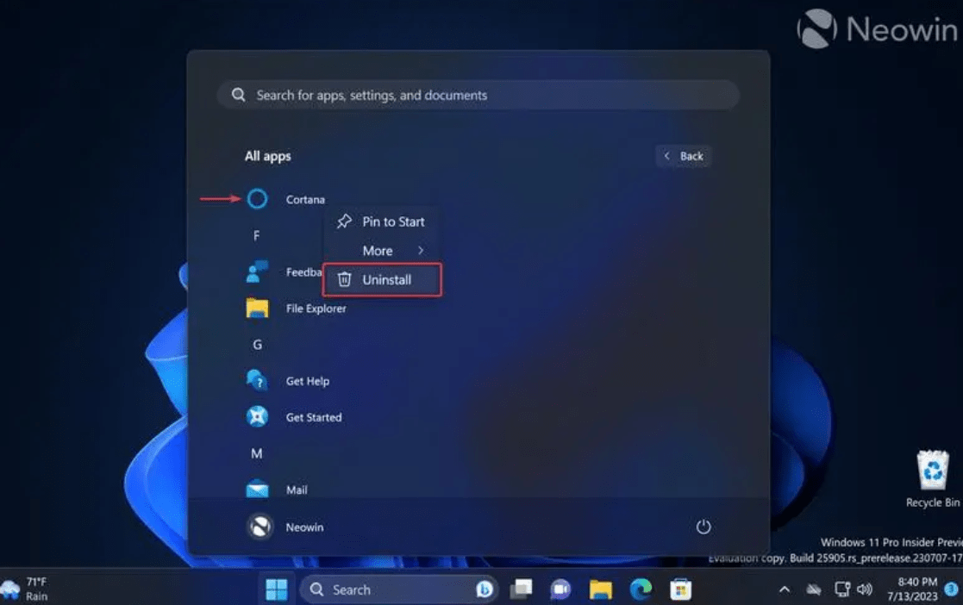Open the Neowin account options
The image size is (963, 605).
click(285, 527)
